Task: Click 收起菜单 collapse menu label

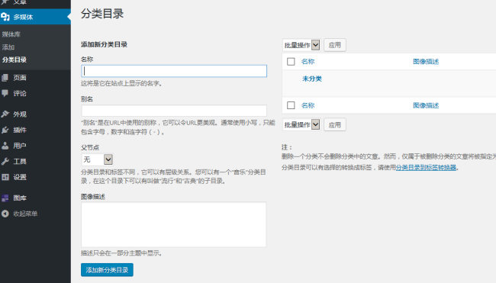Action: pyautogui.click(x=25, y=214)
